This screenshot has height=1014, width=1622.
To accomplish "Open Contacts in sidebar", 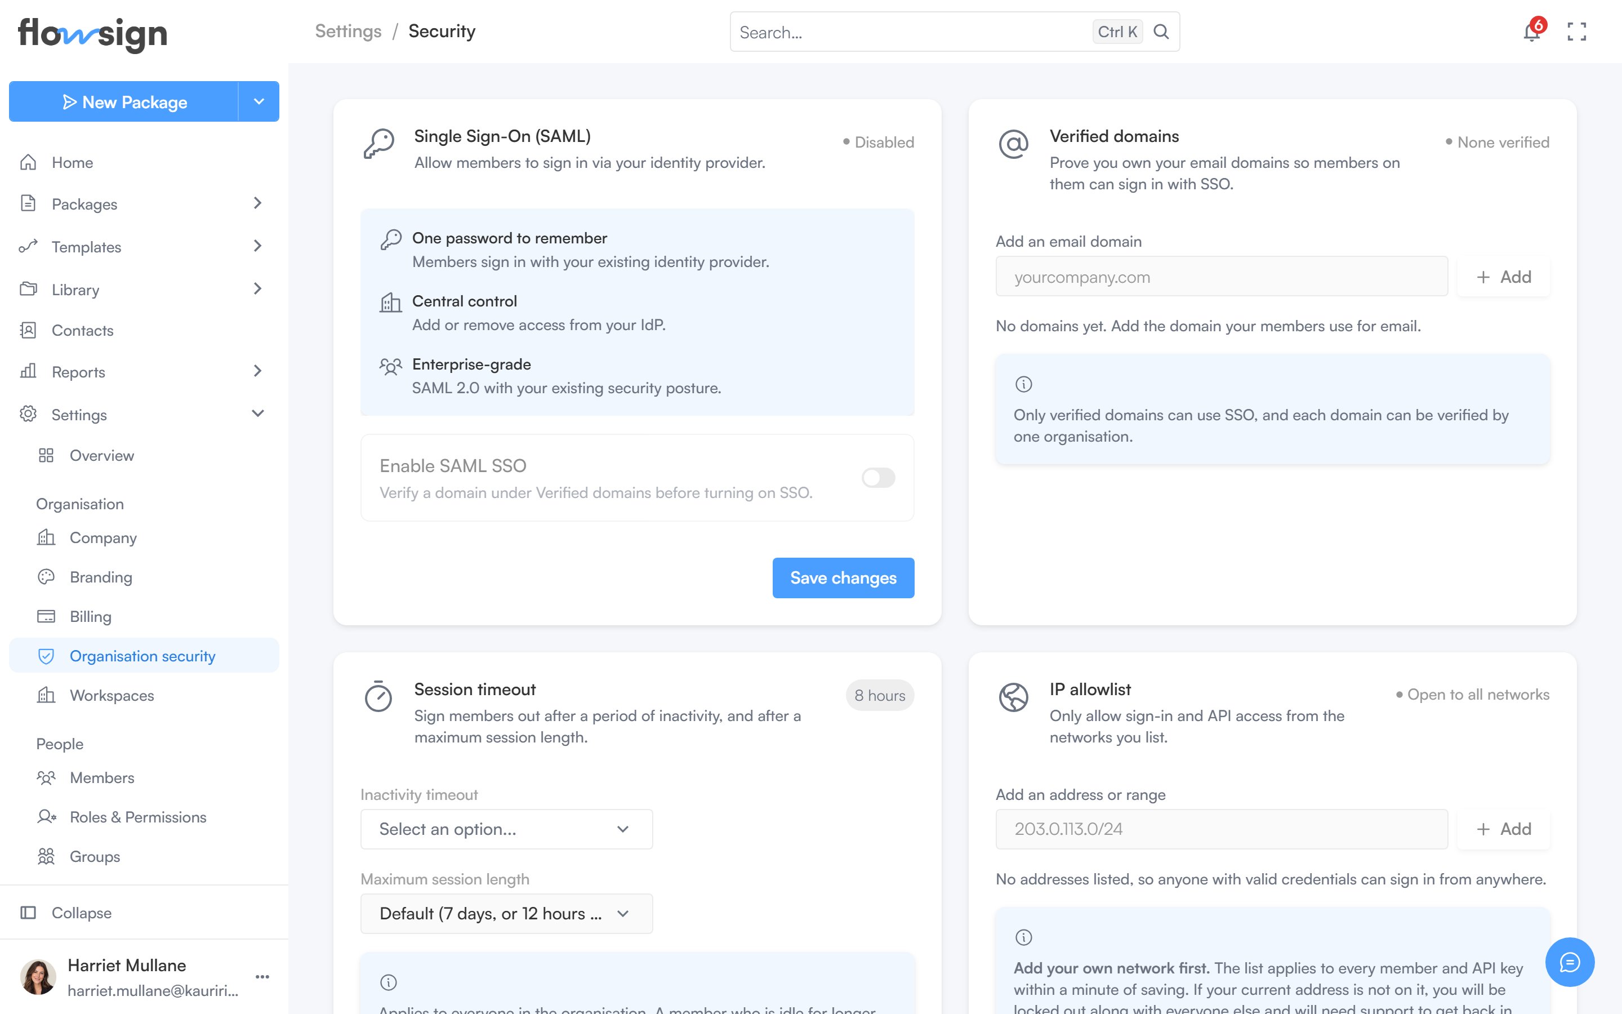I will [x=144, y=331].
